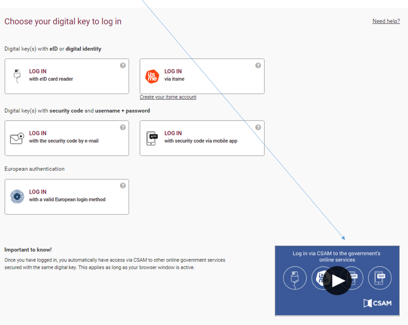The height and width of the screenshot is (325, 408).
Task: Show help for e-mail security code login
Action: point(123,127)
